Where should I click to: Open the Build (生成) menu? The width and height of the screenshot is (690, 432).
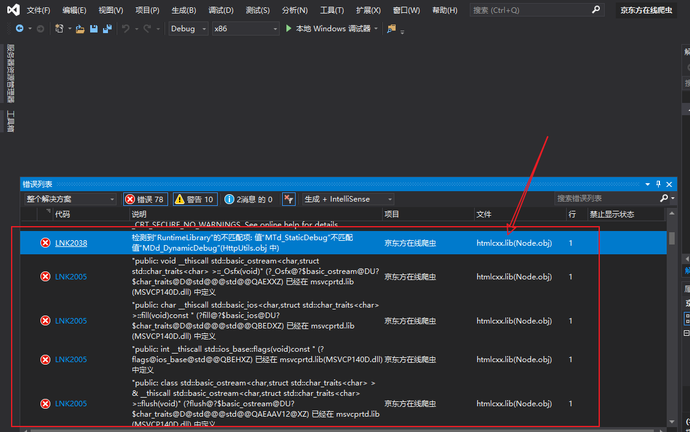tap(184, 10)
